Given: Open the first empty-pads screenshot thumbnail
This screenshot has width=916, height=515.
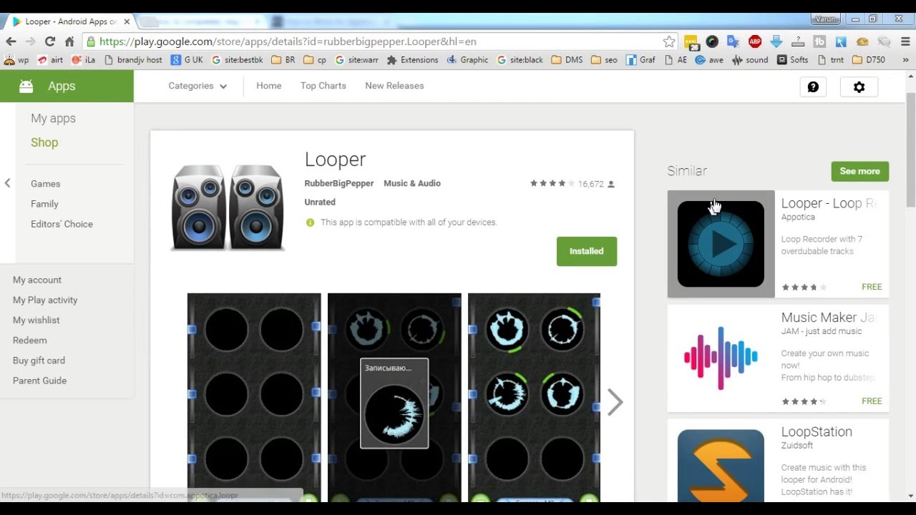Looking at the screenshot, I should pos(254,397).
